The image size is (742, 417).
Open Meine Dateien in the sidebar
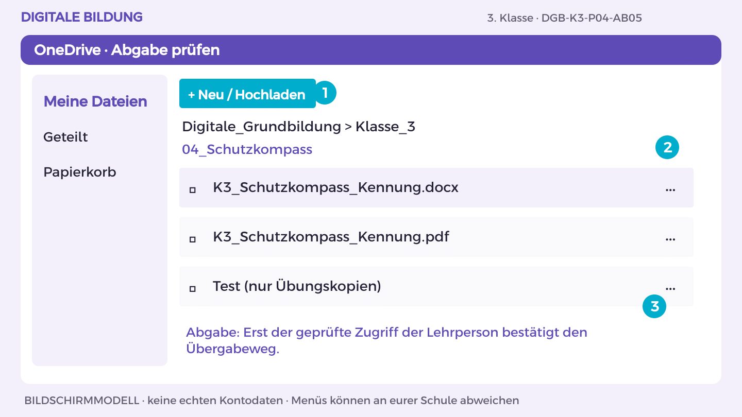[95, 101]
